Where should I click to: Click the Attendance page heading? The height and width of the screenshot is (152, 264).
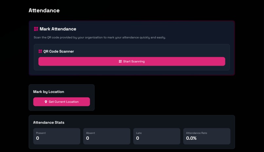44,10
